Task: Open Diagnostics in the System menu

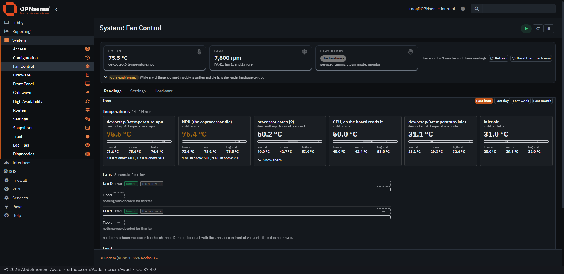Action: pyautogui.click(x=47, y=154)
